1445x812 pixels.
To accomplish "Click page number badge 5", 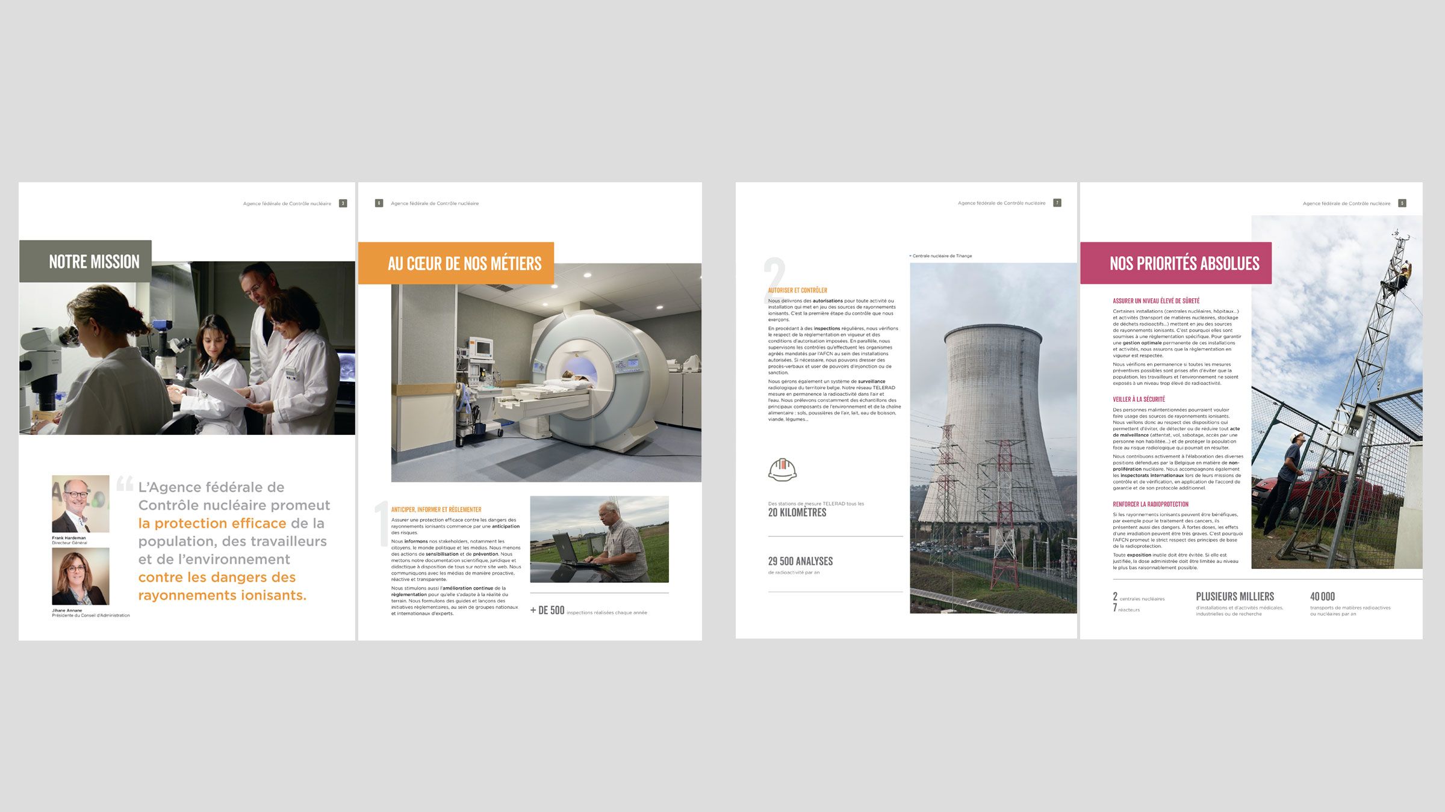I will coord(1402,203).
